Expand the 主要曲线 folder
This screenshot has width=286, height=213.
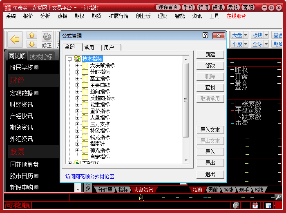pos(77,85)
